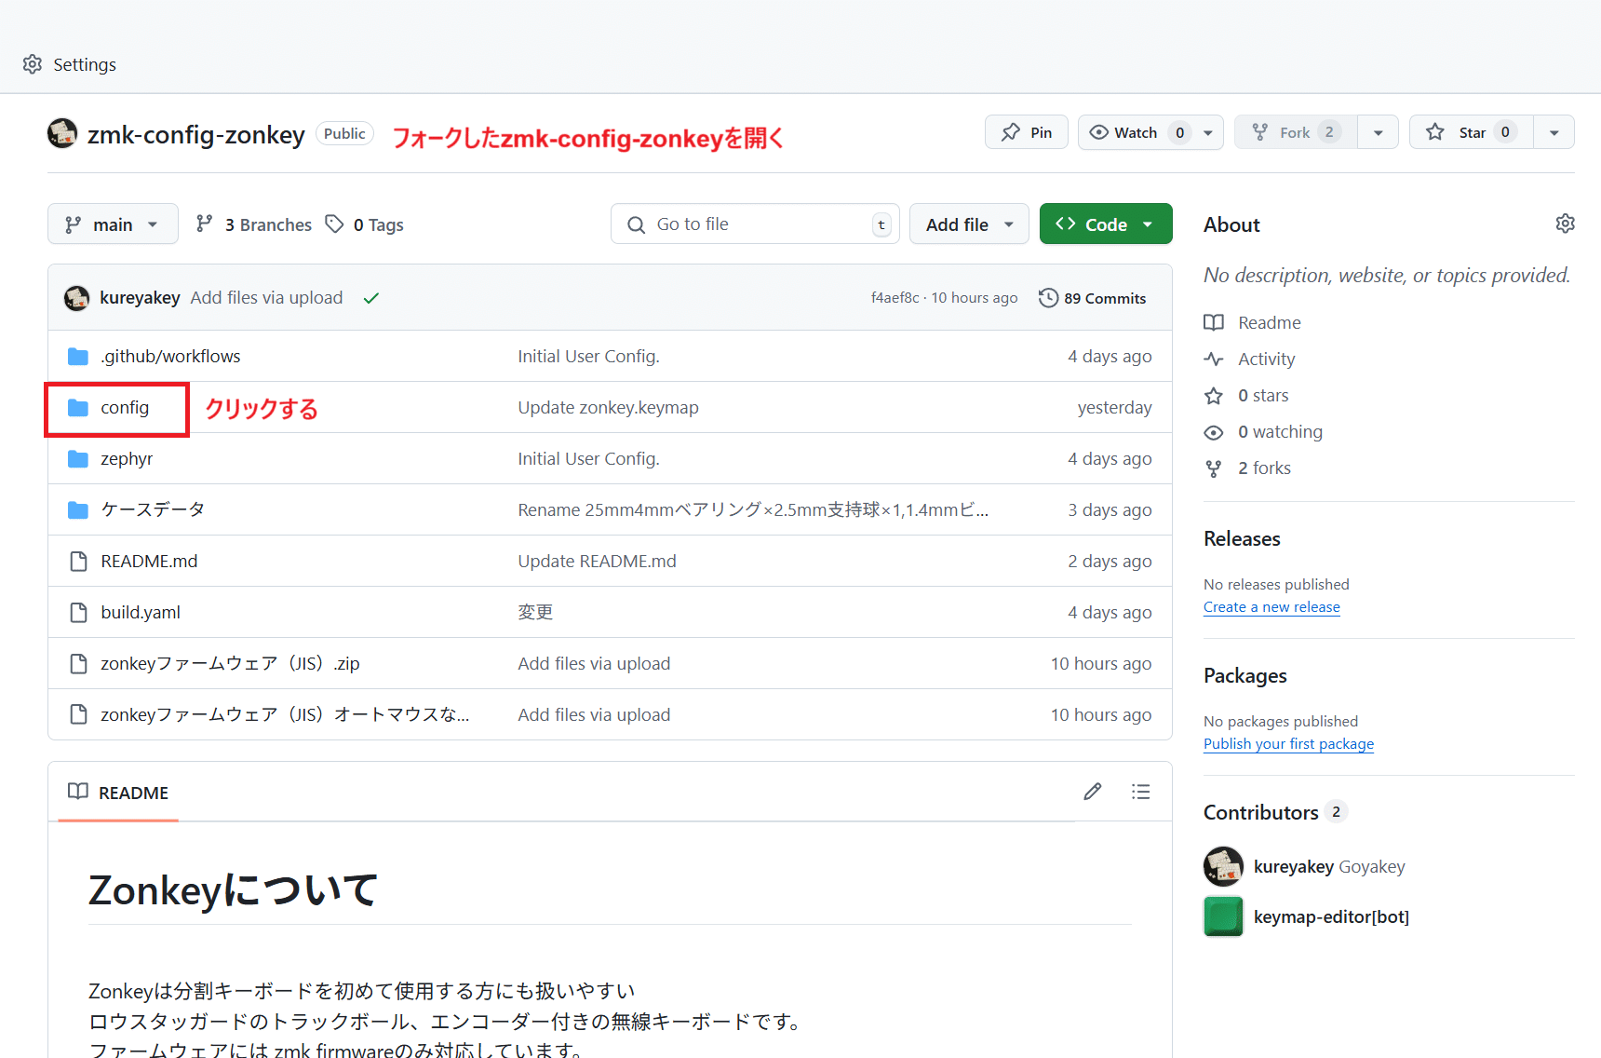Show commit status via the green checkmark

[x=371, y=298]
